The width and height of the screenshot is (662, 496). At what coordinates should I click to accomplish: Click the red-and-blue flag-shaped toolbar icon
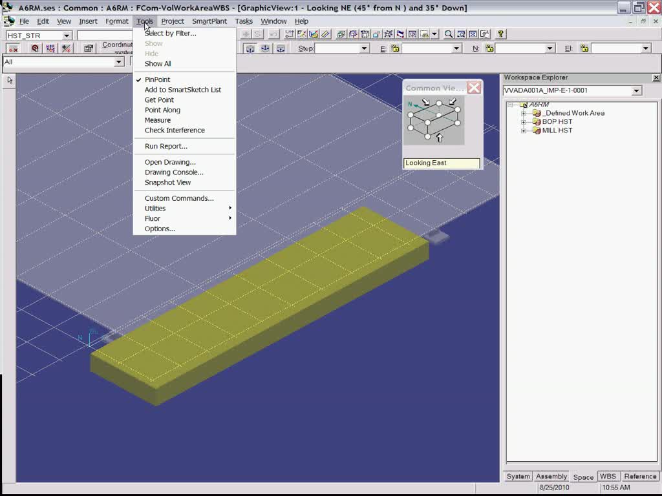400,34
